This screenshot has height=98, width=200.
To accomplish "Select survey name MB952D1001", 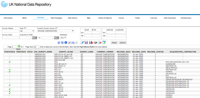I will pyautogui.click(x=40, y=54).
